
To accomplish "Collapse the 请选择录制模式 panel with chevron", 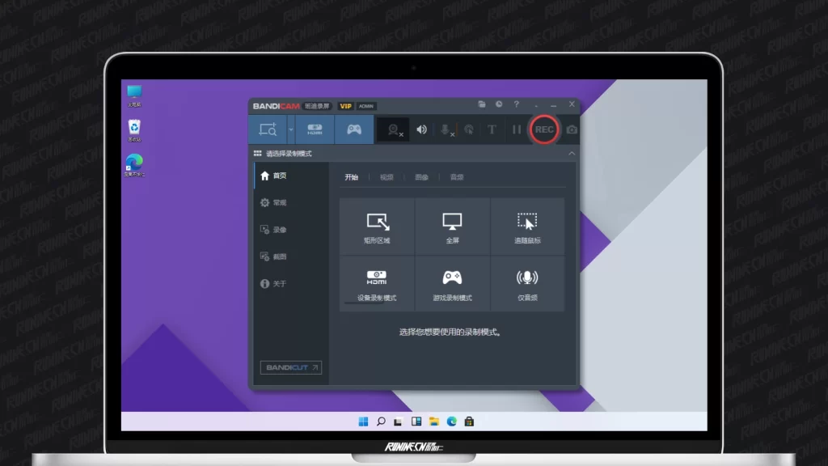I will pos(572,153).
